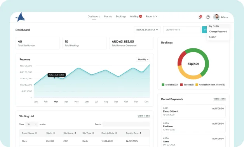The image size is (244, 147).
Task: Open the Royal Marina selector dropdown
Action: tap(147, 30)
